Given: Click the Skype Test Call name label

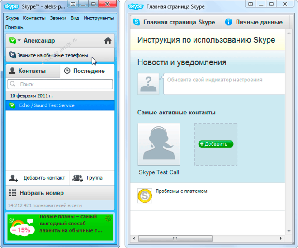Looking at the screenshot, I should [x=159, y=172].
